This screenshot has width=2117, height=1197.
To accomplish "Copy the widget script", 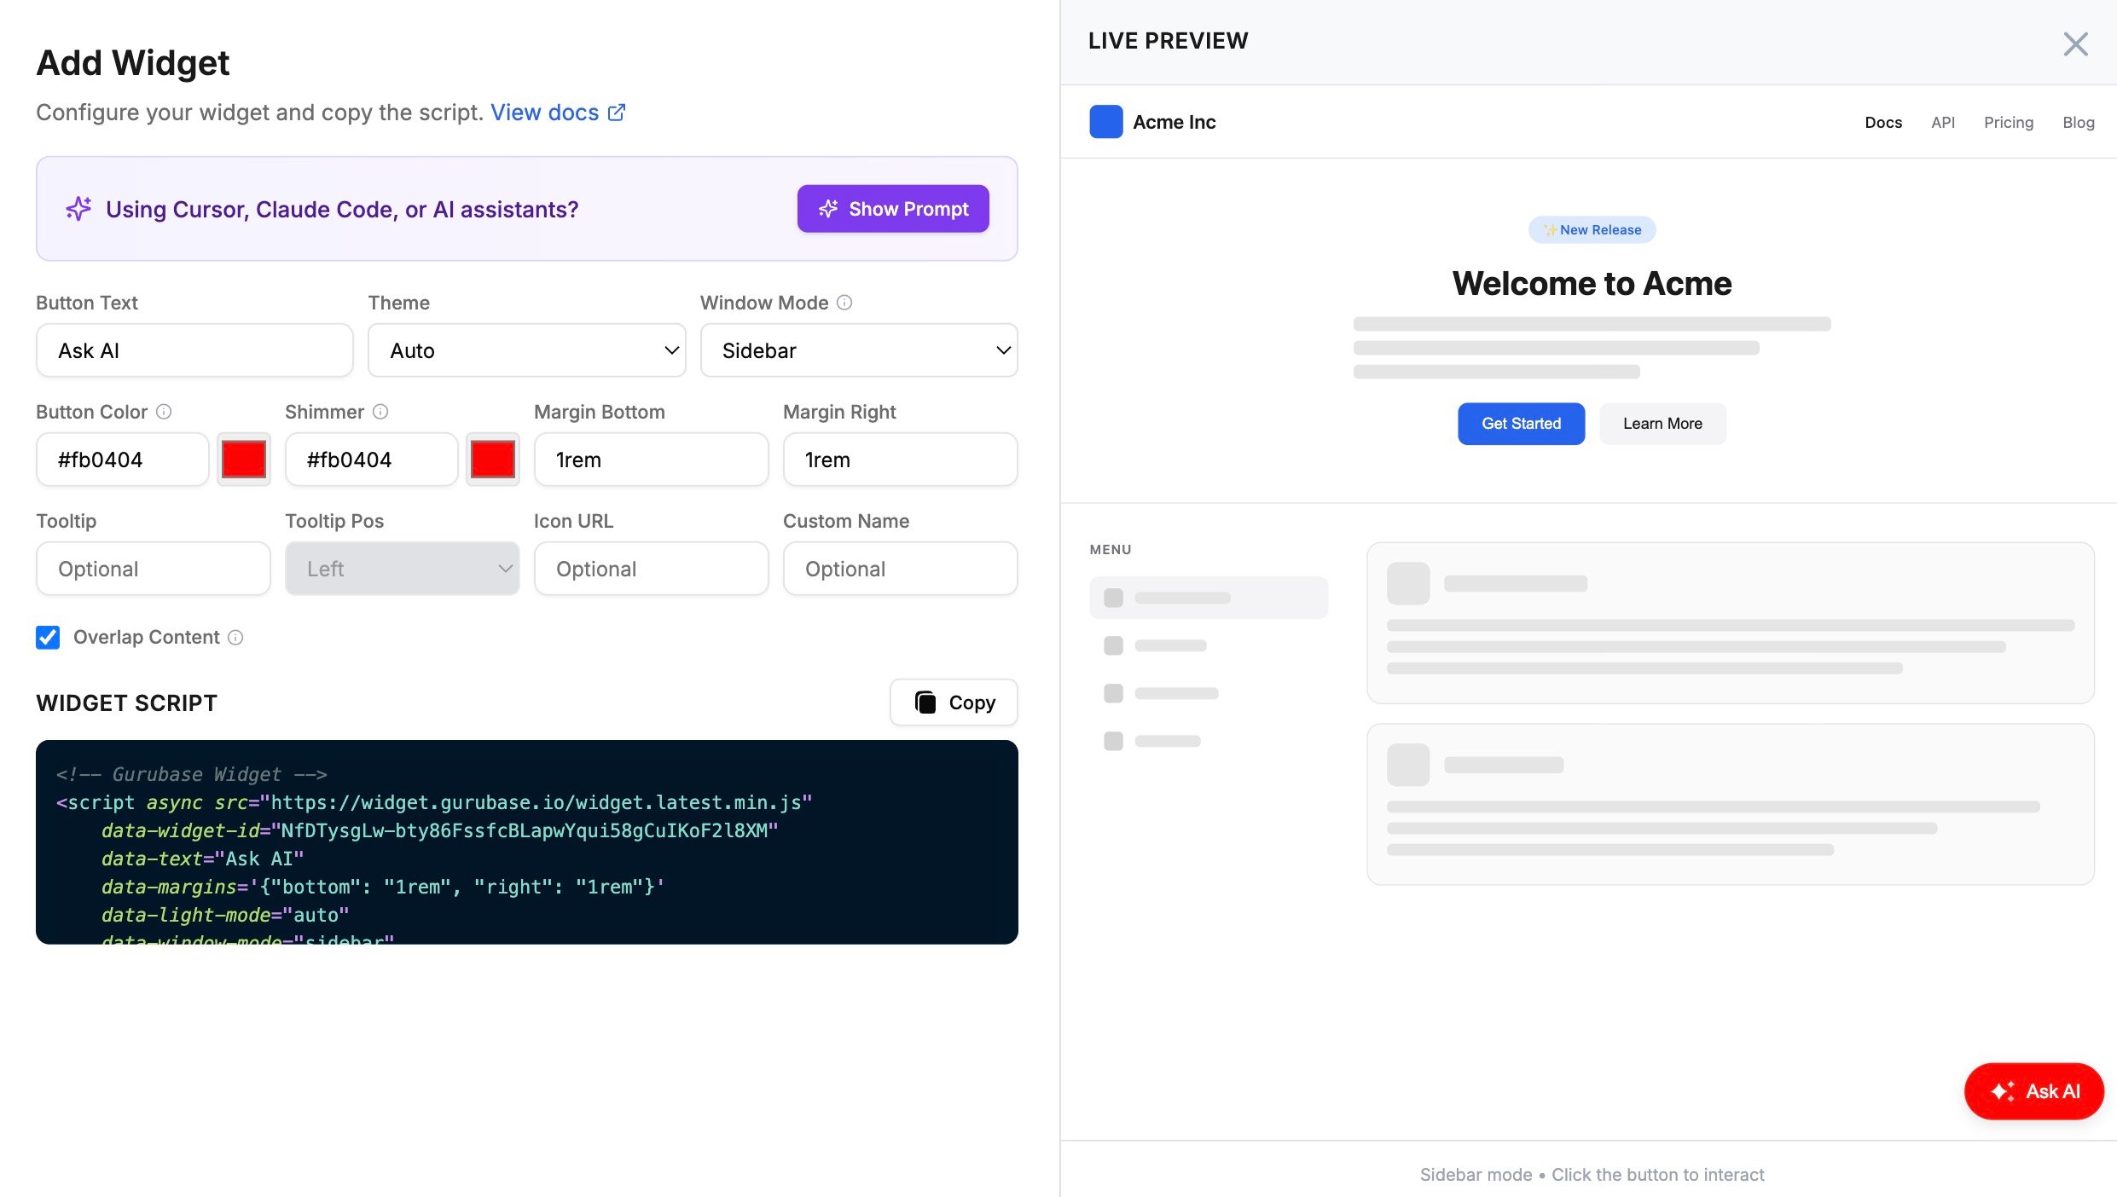I will pyautogui.click(x=954, y=703).
